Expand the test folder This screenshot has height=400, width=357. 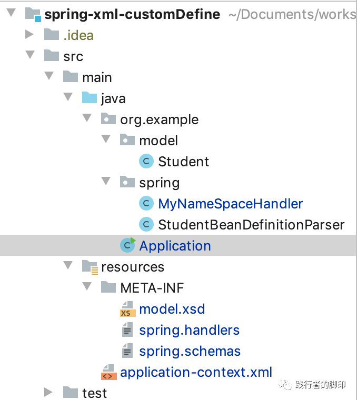coord(48,393)
